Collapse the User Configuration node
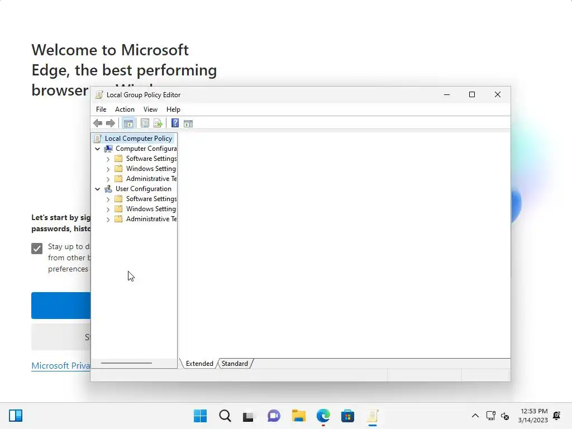Image resolution: width=572 pixels, height=429 pixels. pos(97,189)
